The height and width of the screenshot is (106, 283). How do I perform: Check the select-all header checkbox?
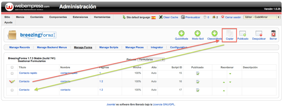[x=12, y=67]
